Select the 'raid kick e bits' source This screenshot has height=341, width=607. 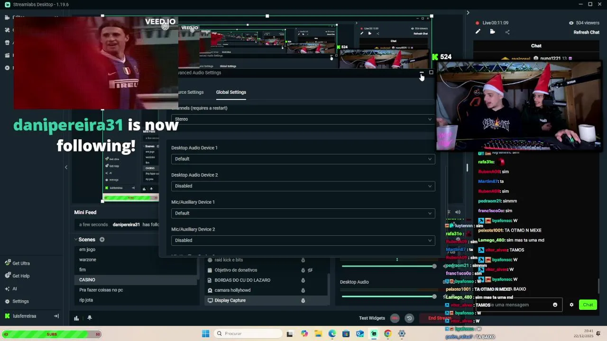point(229,260)
